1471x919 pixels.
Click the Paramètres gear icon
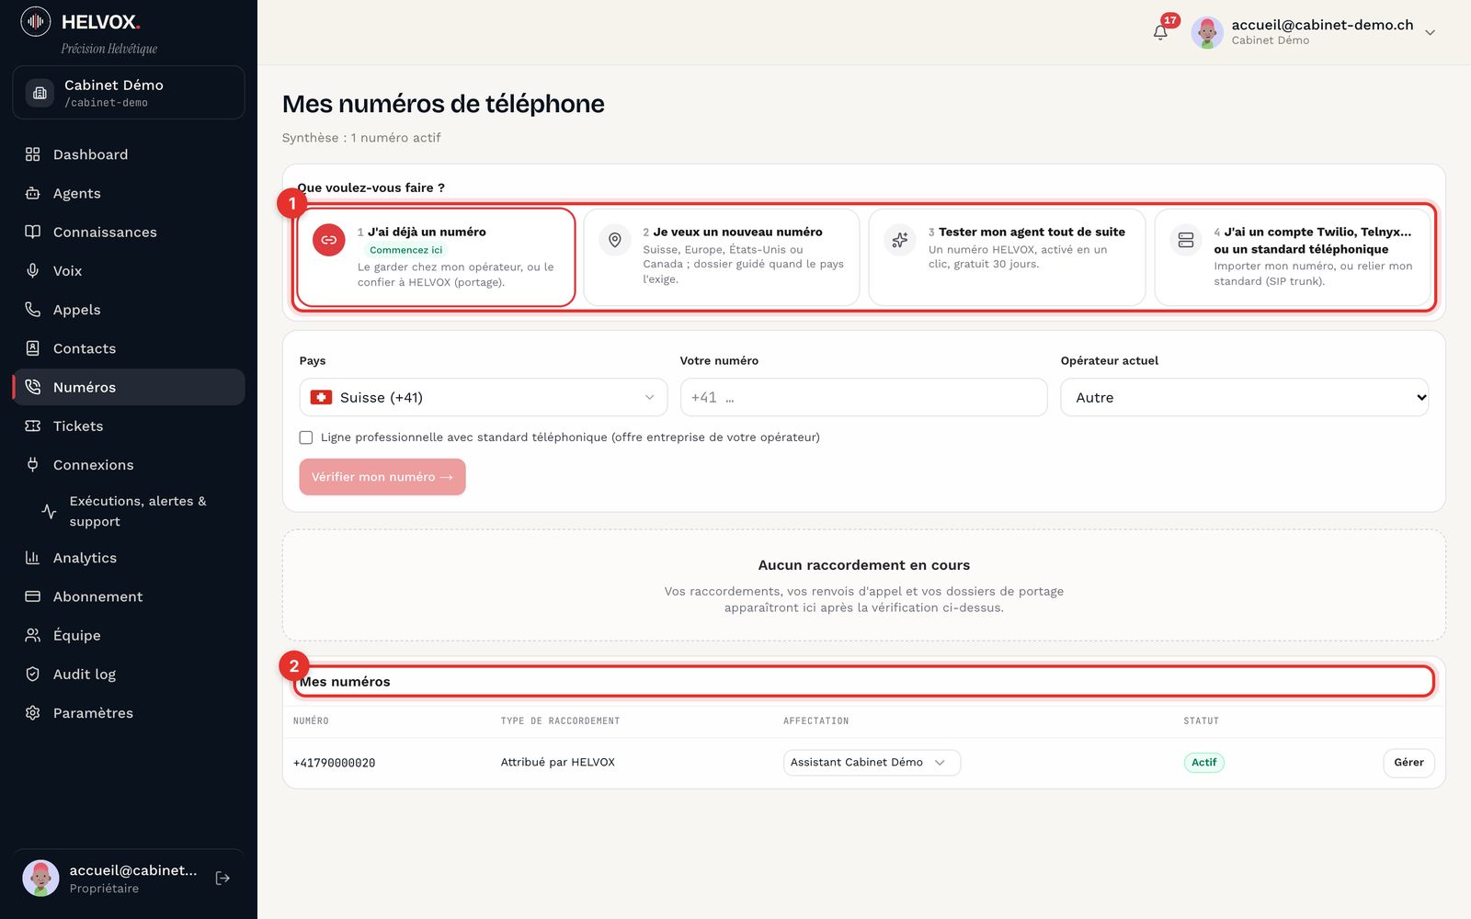coord(33,713)
